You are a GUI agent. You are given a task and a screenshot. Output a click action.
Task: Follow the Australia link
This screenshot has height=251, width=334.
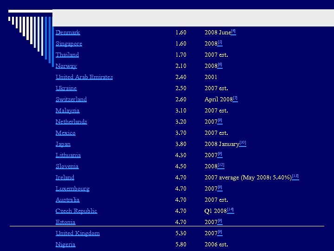68,200
